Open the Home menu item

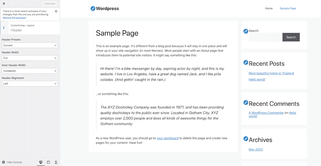click(269, 8)
